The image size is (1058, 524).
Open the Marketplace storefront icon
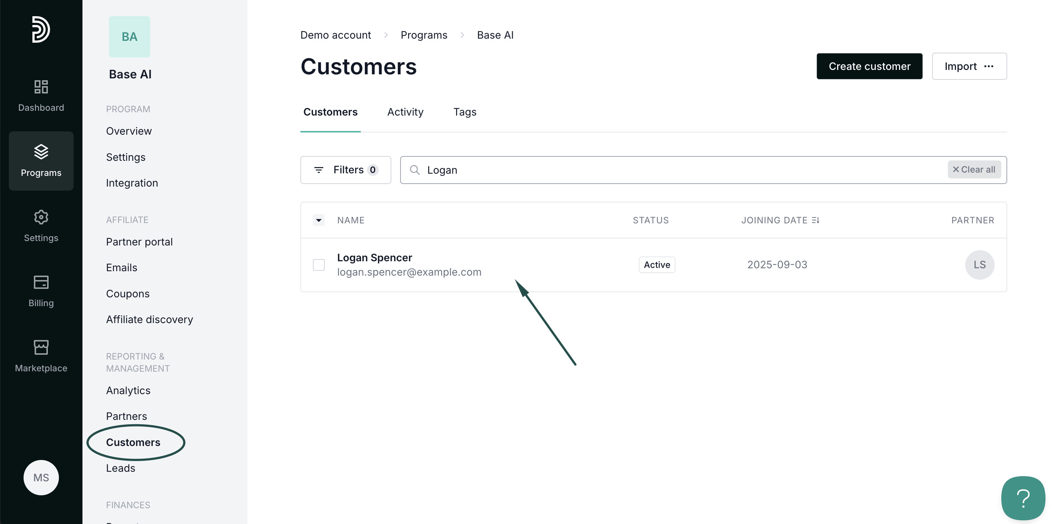[41, 347]
